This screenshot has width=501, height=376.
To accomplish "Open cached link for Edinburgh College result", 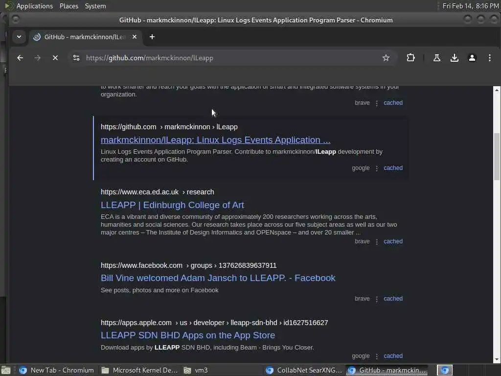I will click(x=393, y=241).
